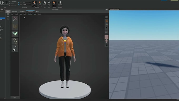This screenshot has height=101, width=179.
Task: Toggle the Move snap checkbox
Action: pos(19,5)
